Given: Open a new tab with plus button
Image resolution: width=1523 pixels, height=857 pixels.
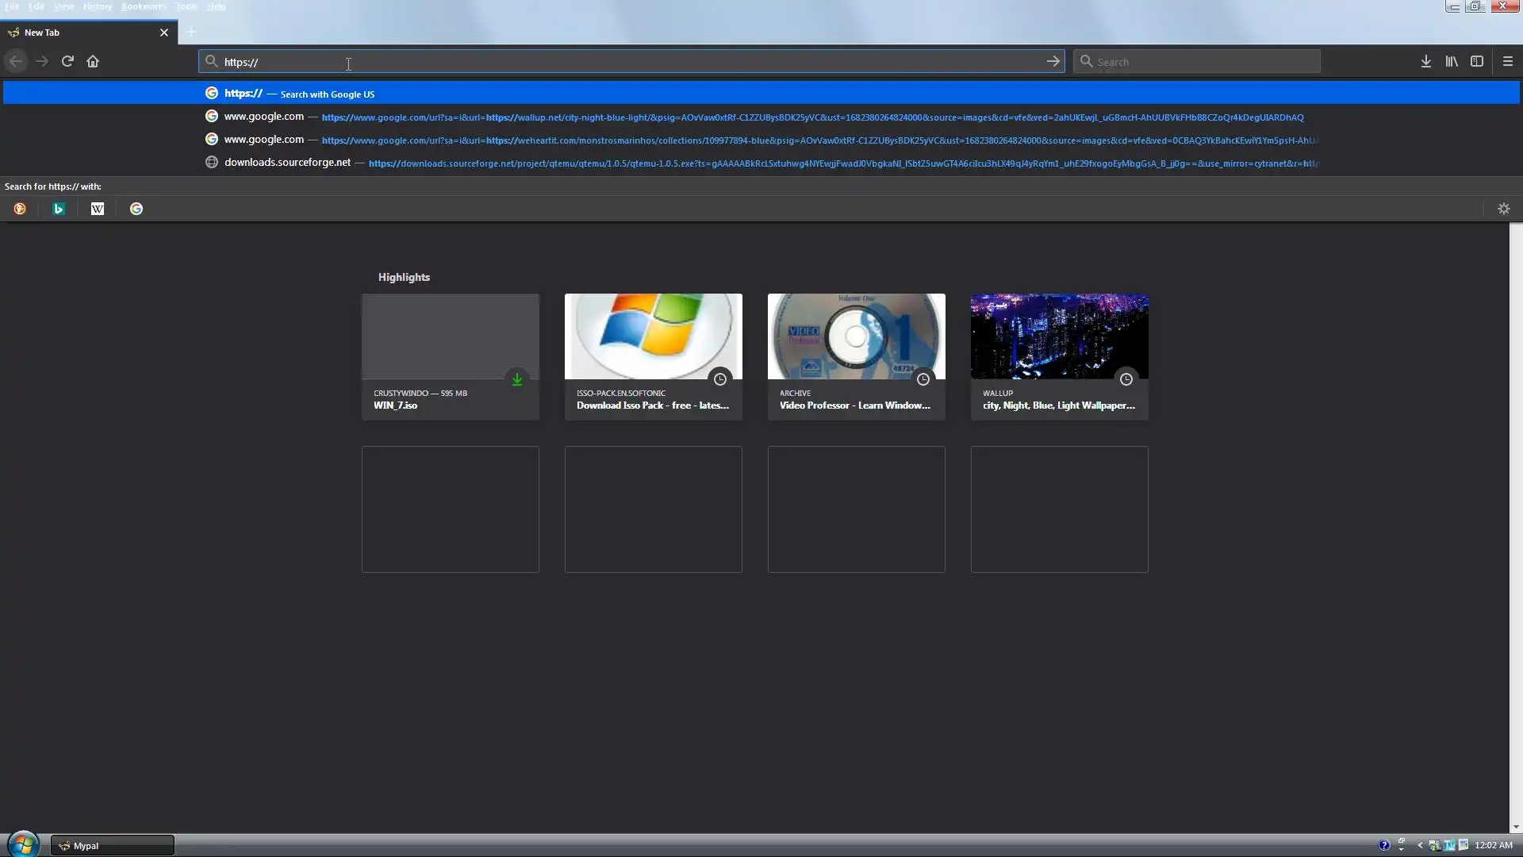Looking at the screenshot, I should [x=191, y=32].
